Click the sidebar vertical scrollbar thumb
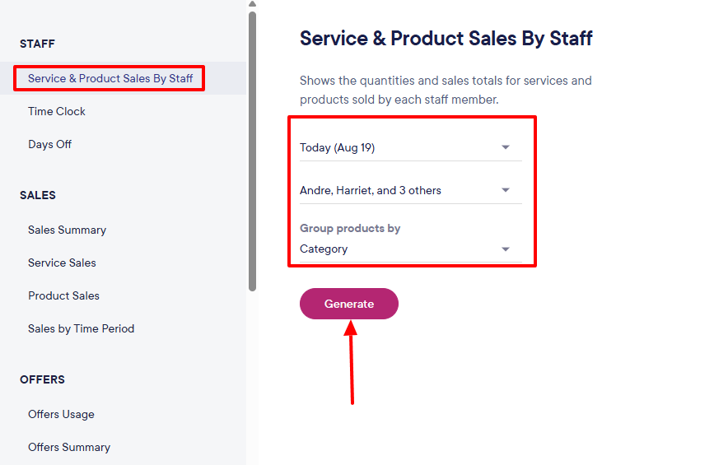This screenshot has height=465, width=728. [x=252, y=148]
